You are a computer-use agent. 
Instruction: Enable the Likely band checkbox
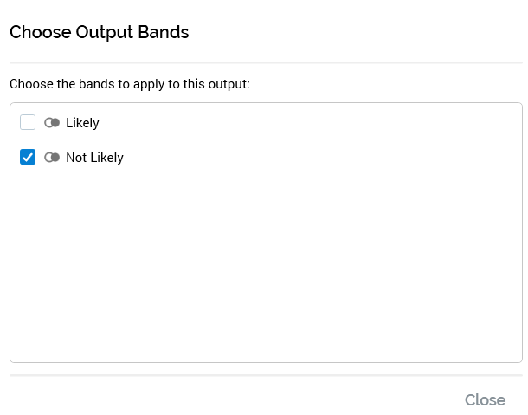[28, 122]
